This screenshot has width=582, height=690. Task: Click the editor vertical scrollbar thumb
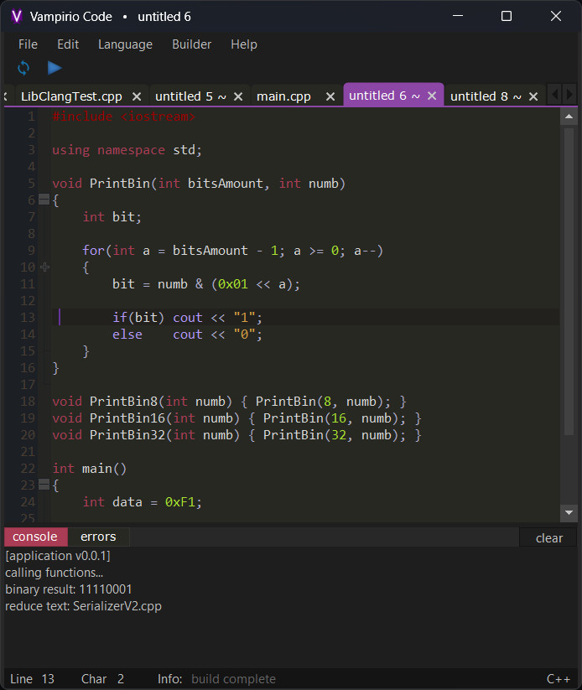[569, 282]
